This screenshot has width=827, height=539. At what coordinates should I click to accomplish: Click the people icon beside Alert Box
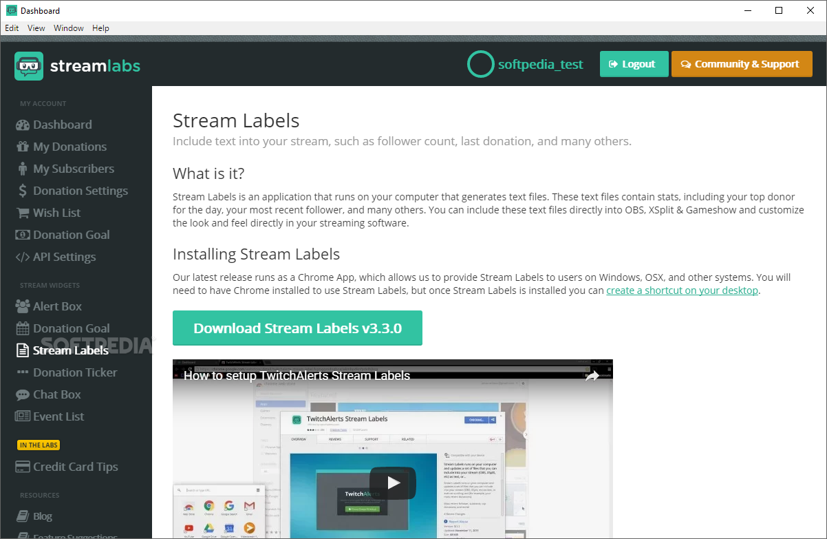22,306
